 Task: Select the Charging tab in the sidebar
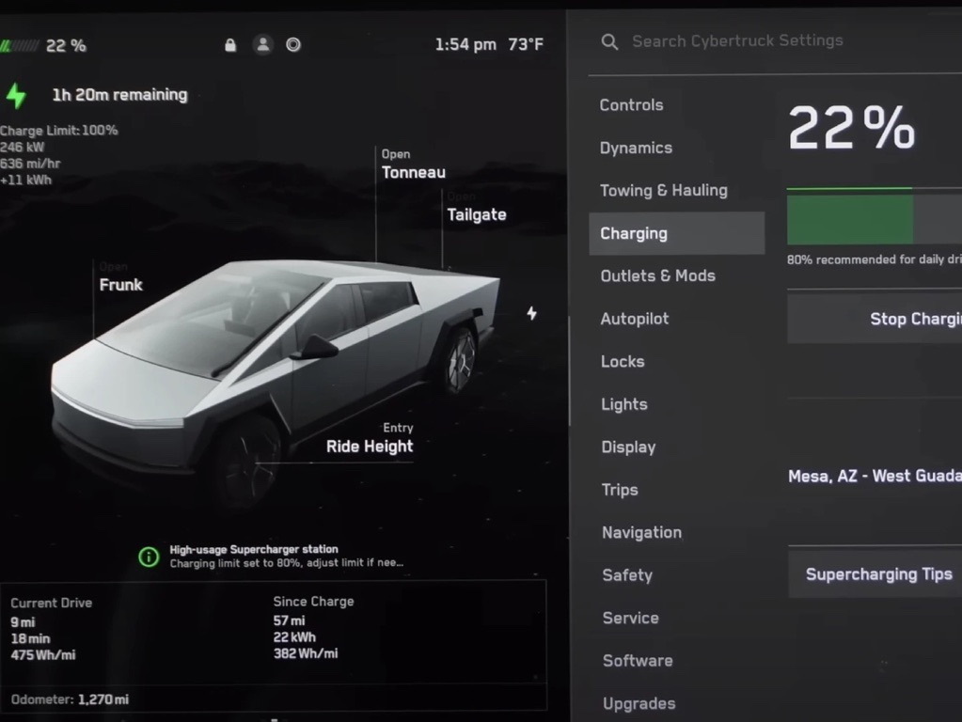634,233
